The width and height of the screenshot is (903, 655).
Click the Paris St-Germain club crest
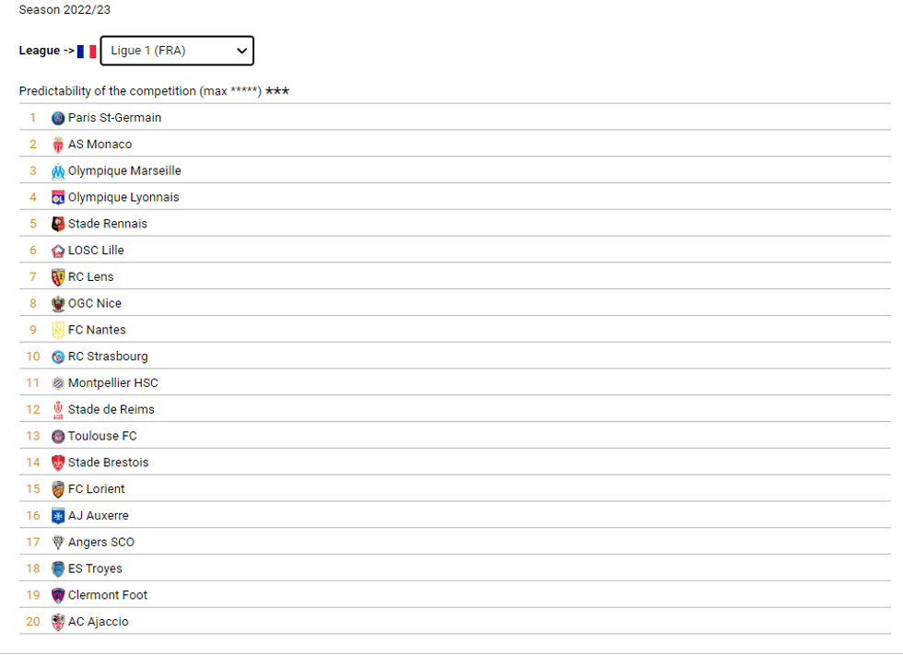point(58,118)
